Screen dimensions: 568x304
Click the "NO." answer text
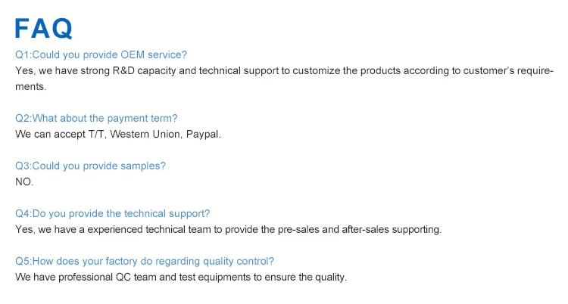point(24,182)
